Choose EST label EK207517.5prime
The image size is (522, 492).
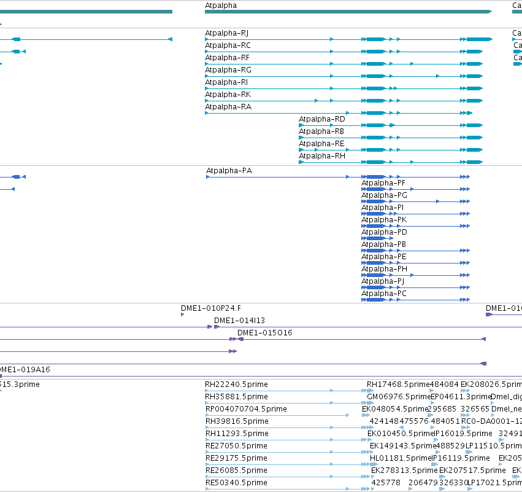472,471
